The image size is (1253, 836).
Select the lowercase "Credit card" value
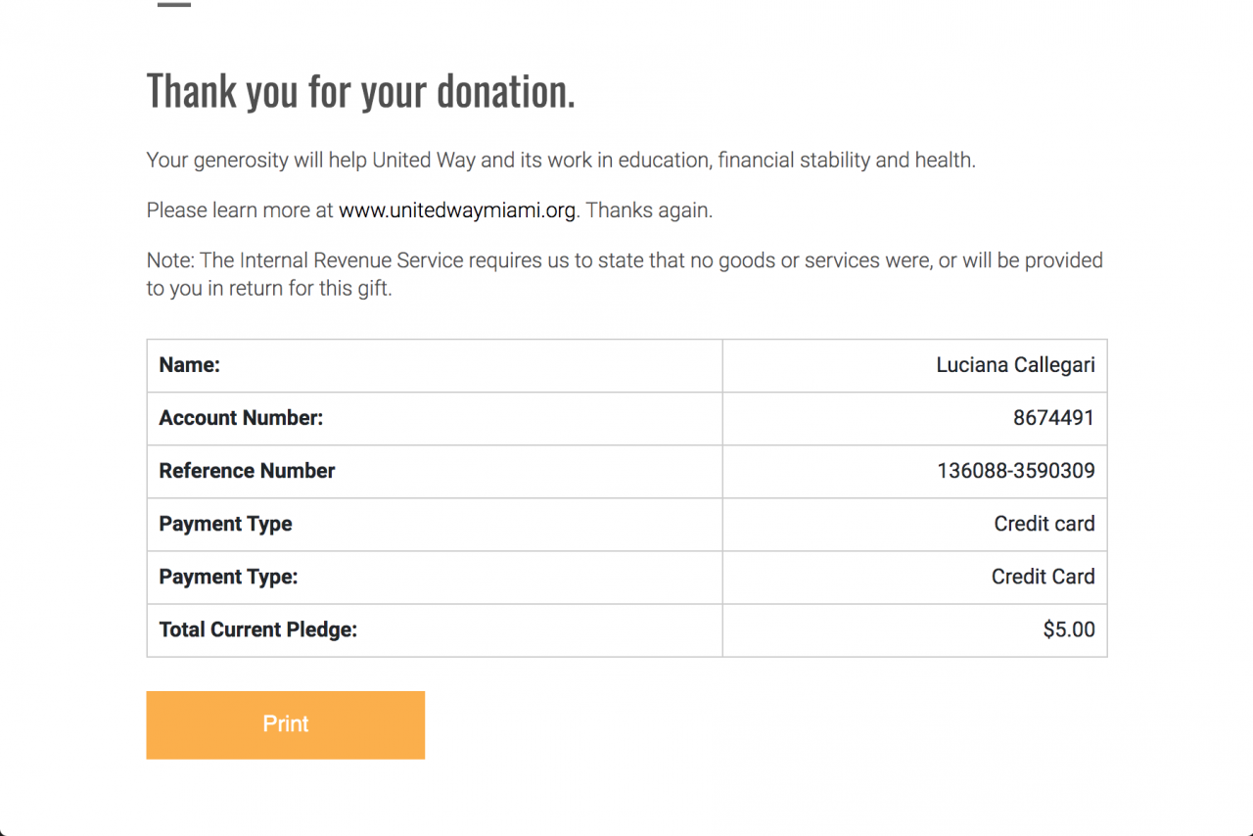1044,524
